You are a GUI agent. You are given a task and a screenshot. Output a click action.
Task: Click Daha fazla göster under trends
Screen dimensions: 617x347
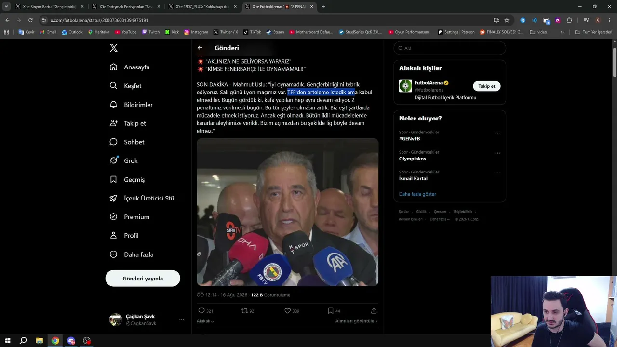click(x=417, y=194)
